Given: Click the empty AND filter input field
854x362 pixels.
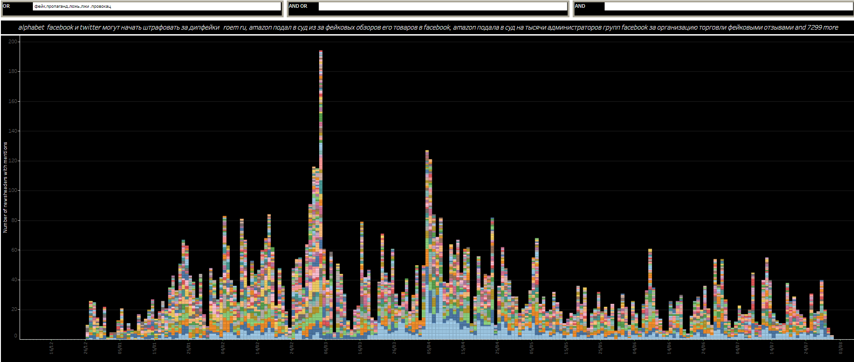Looking at the screenshot, I should tap(728, 6).
